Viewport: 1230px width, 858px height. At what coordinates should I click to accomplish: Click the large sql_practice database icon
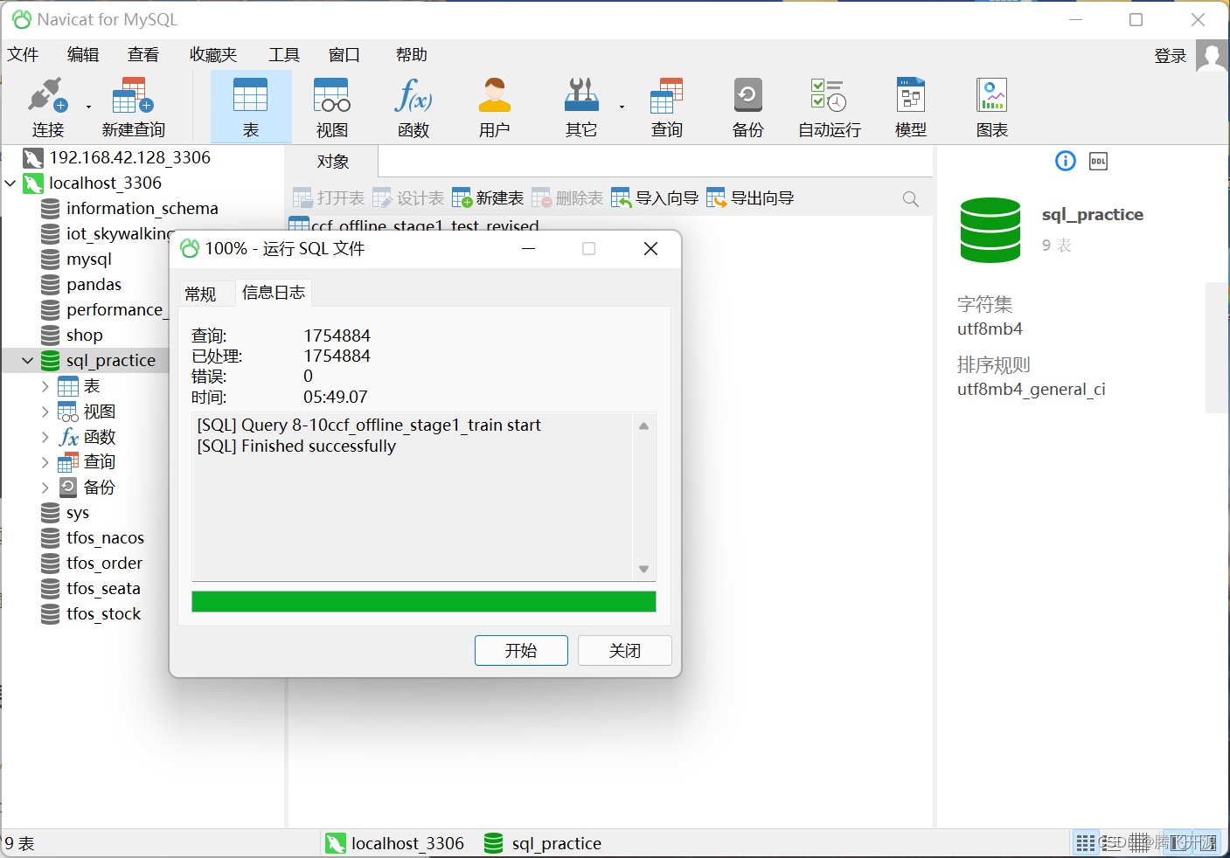coord(990,230)
